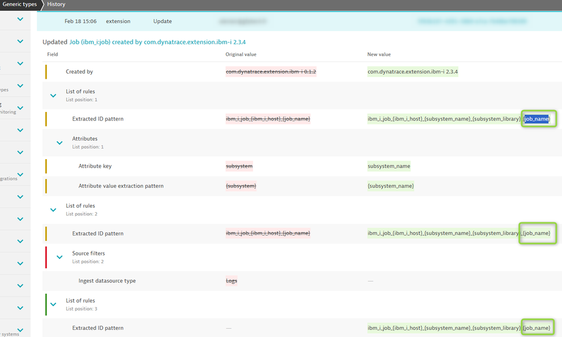
Task: Expand sidebar section ending in 'ypes'
Action: coord(20,86)
